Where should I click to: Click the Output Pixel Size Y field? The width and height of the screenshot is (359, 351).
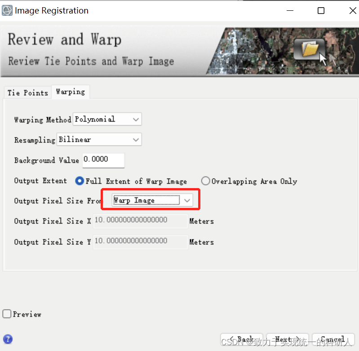click(140, 242)
